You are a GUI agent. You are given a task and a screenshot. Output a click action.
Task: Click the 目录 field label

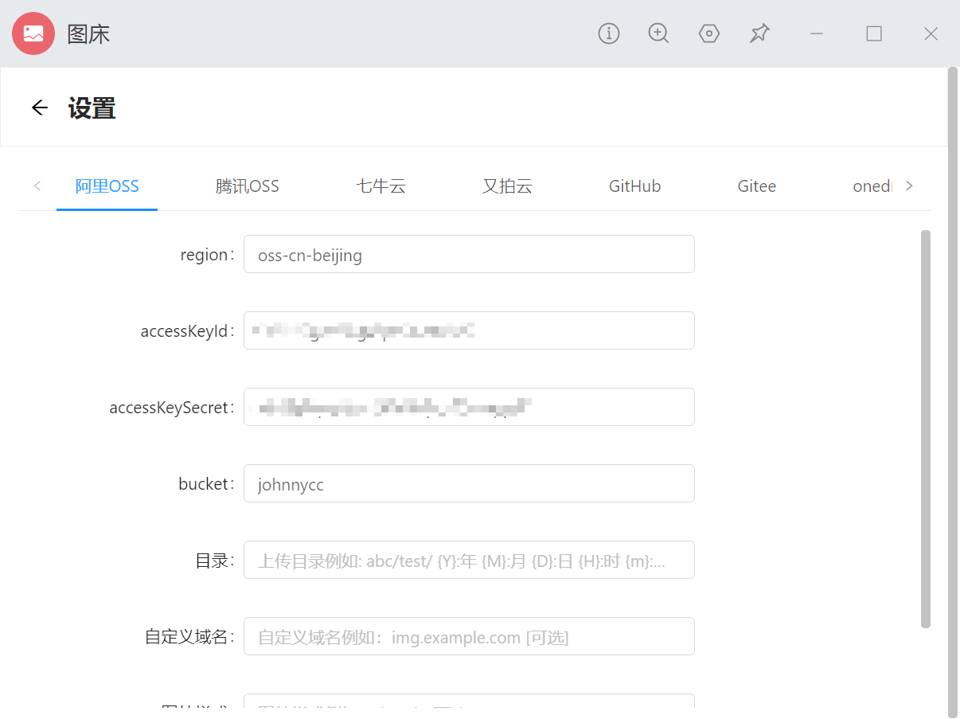click(x=215, y=561)
